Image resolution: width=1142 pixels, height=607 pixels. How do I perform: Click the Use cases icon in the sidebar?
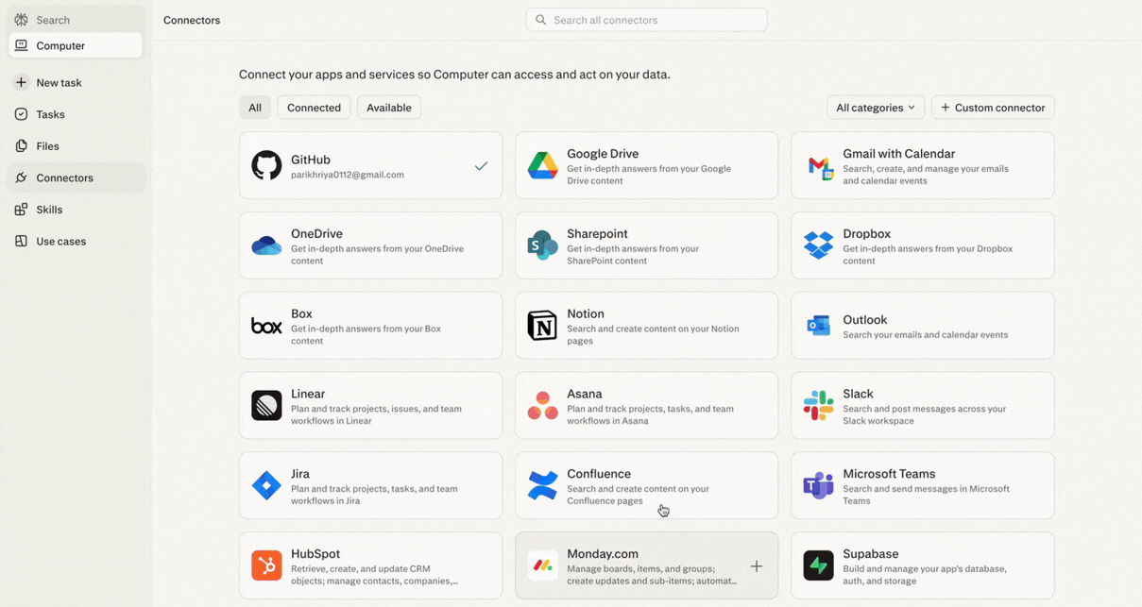pos(21,241)
